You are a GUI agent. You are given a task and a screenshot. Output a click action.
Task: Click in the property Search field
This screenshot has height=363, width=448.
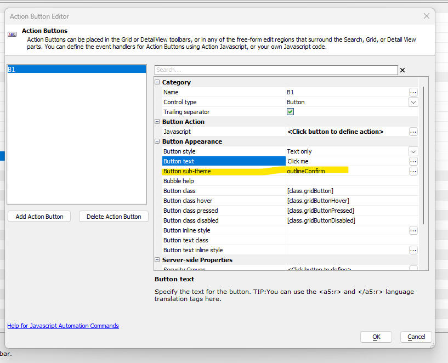click(x=276, y=70)
